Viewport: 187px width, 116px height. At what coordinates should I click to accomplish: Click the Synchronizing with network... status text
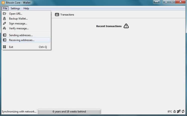(x=19, y=112)
